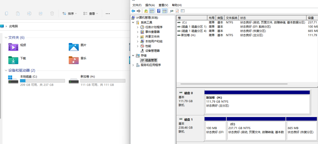
Task: Click the Rename icon in File Explorer toolbar
Action: (29, 13)
